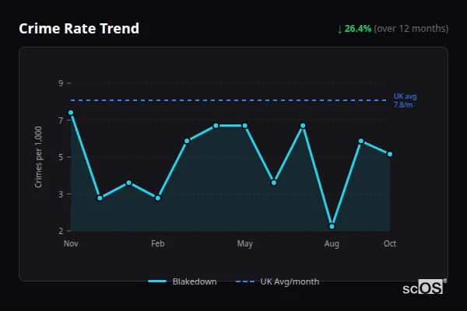Select the July data point
The height and width of the screenshot is (311, 467).
303,126
